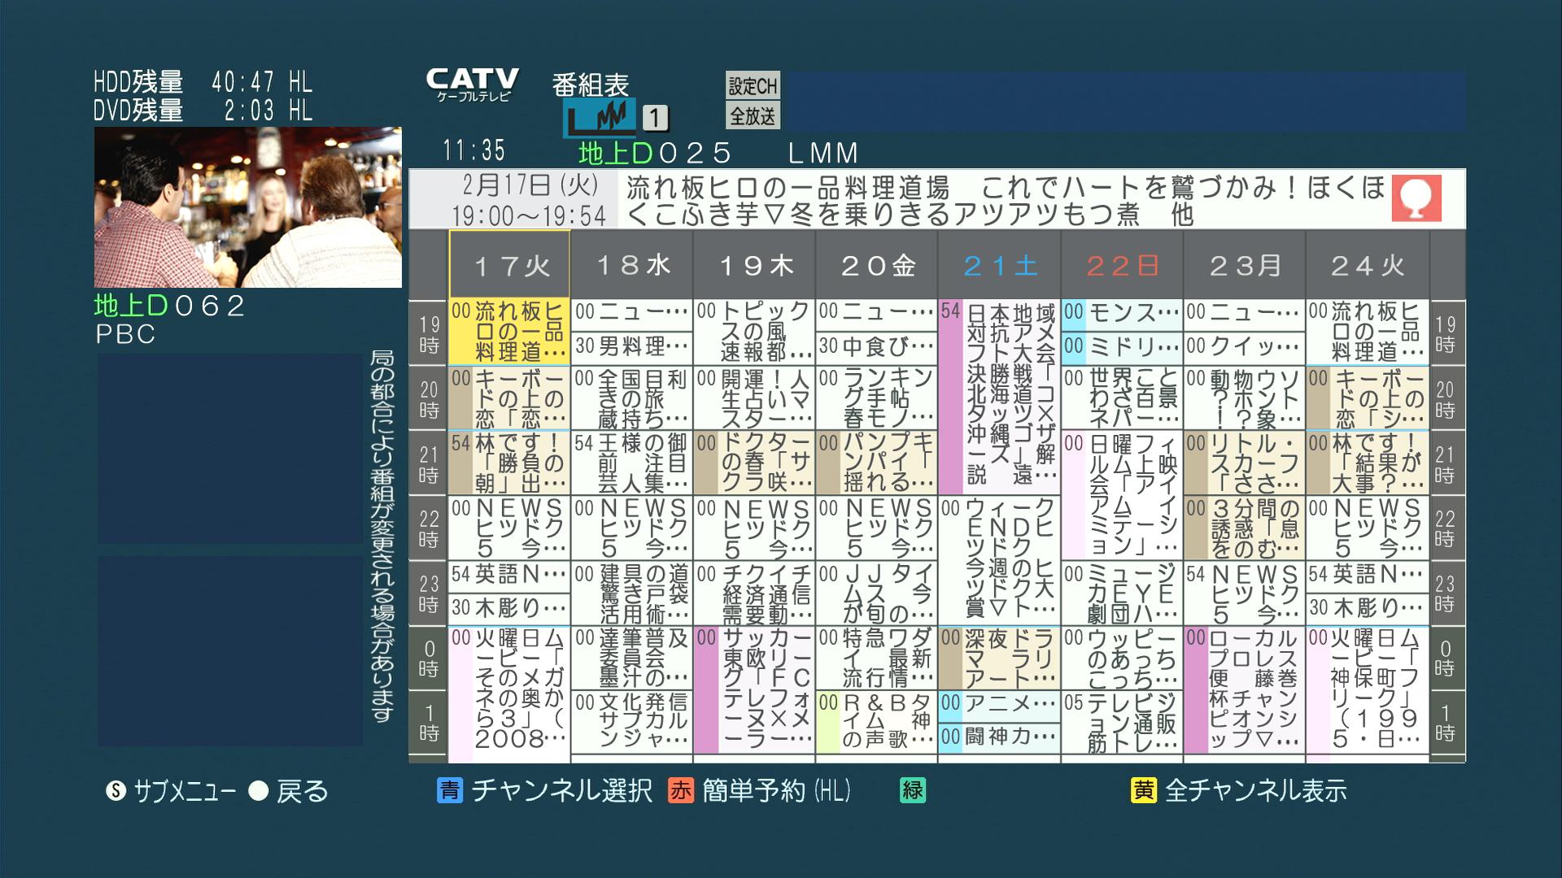Select the 21土 Saturday column tab

(999, 265)
